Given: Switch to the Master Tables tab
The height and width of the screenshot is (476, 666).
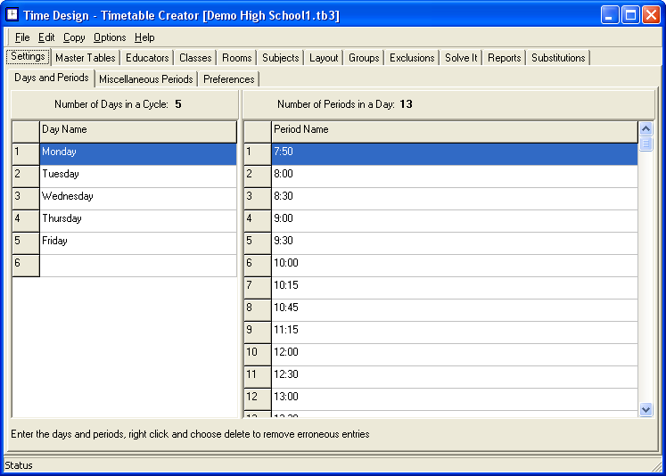Looking at the screenshot, I should [85, 58].
